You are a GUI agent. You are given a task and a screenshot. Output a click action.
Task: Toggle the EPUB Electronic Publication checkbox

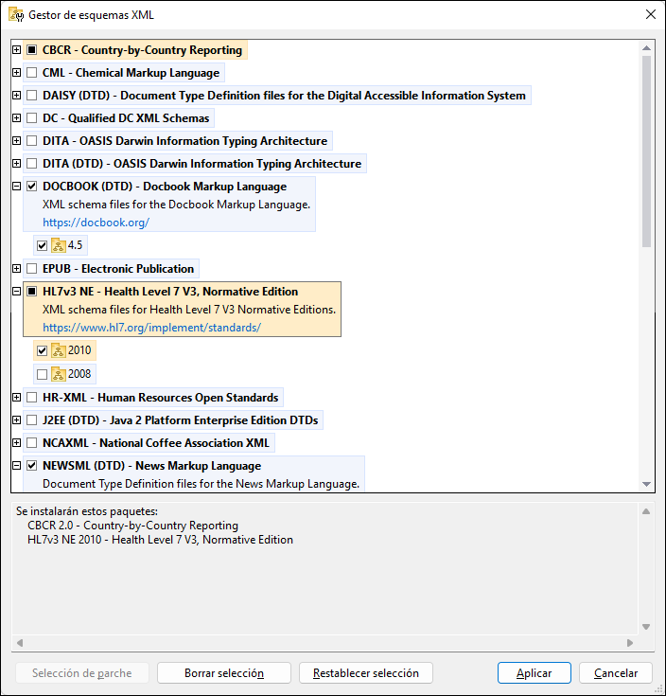(x=32, y=269)
